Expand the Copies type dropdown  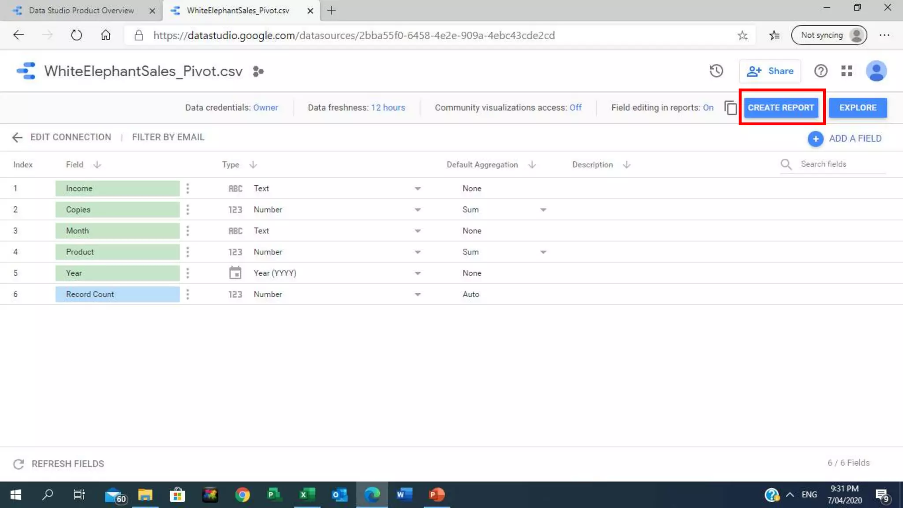point(417,210)
